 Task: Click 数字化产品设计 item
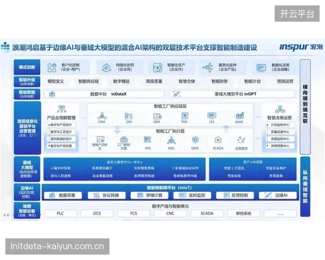tap(61, 125)
